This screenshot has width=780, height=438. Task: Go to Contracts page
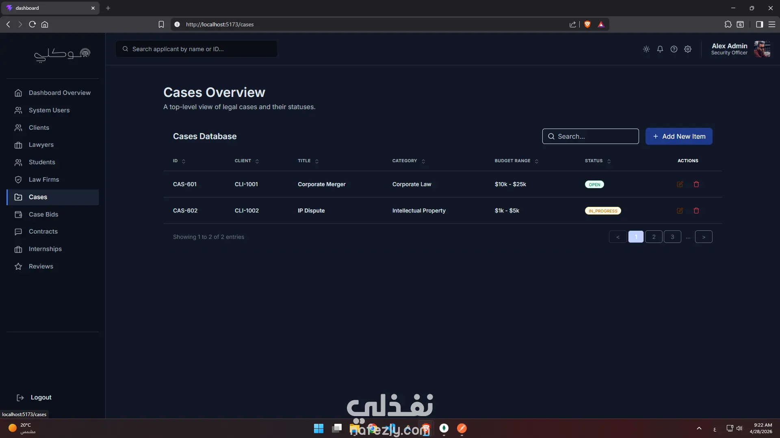tap(53, 232)
